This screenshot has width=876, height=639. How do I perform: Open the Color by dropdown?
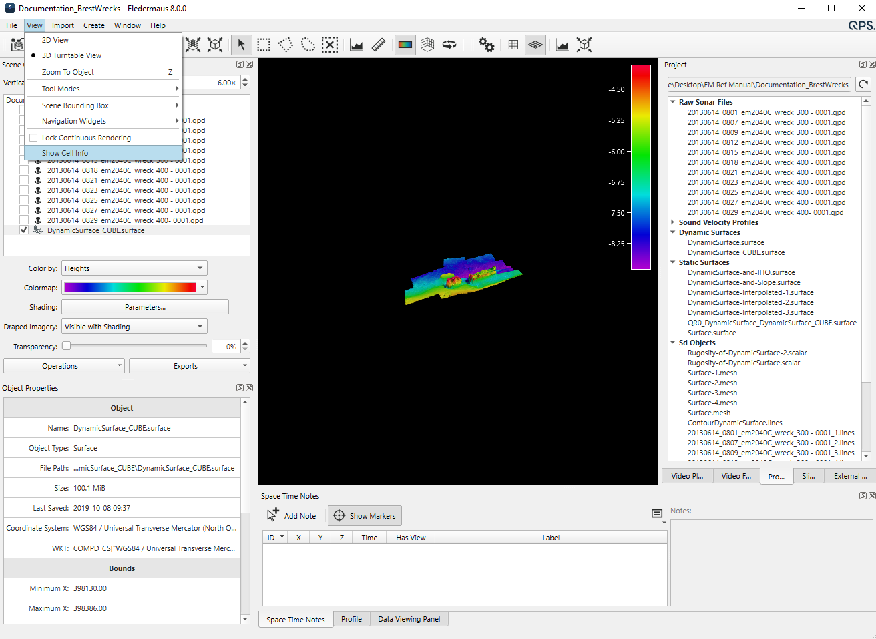pyautogui.click(x=134, y=268)
